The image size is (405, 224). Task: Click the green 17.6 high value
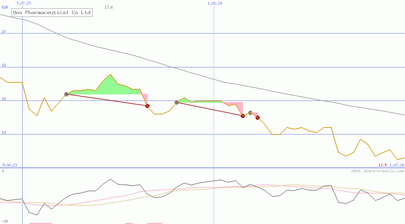pos(109,7)
